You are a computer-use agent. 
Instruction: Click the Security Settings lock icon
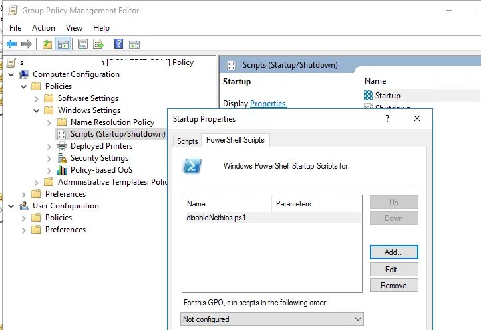tap(62, 158)
